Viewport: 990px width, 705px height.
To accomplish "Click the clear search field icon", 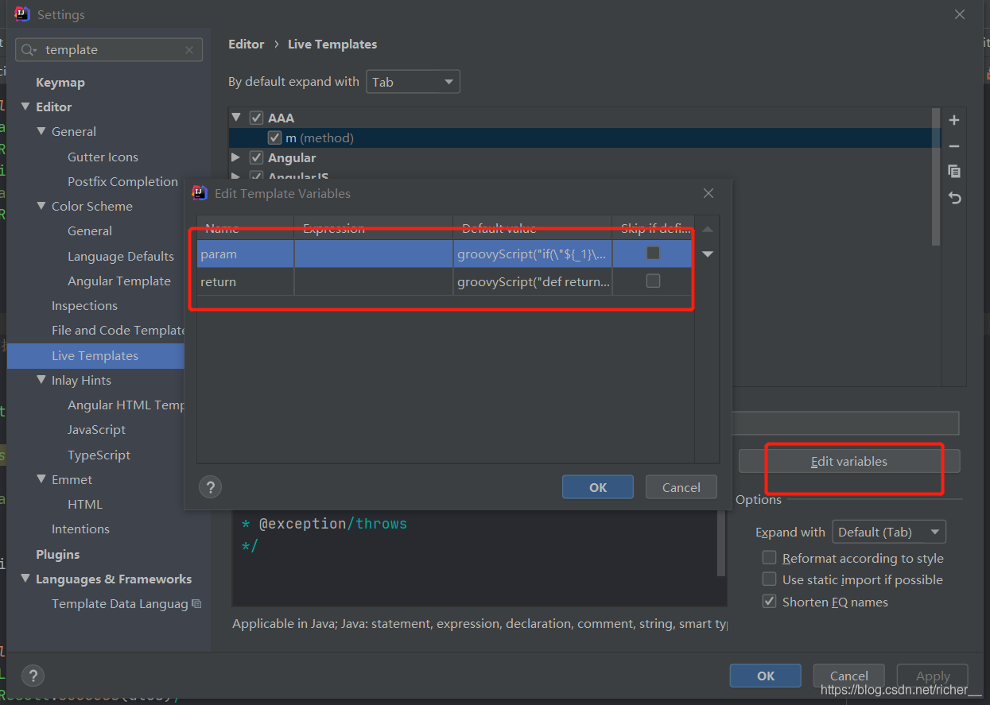I will pos(189,49).
